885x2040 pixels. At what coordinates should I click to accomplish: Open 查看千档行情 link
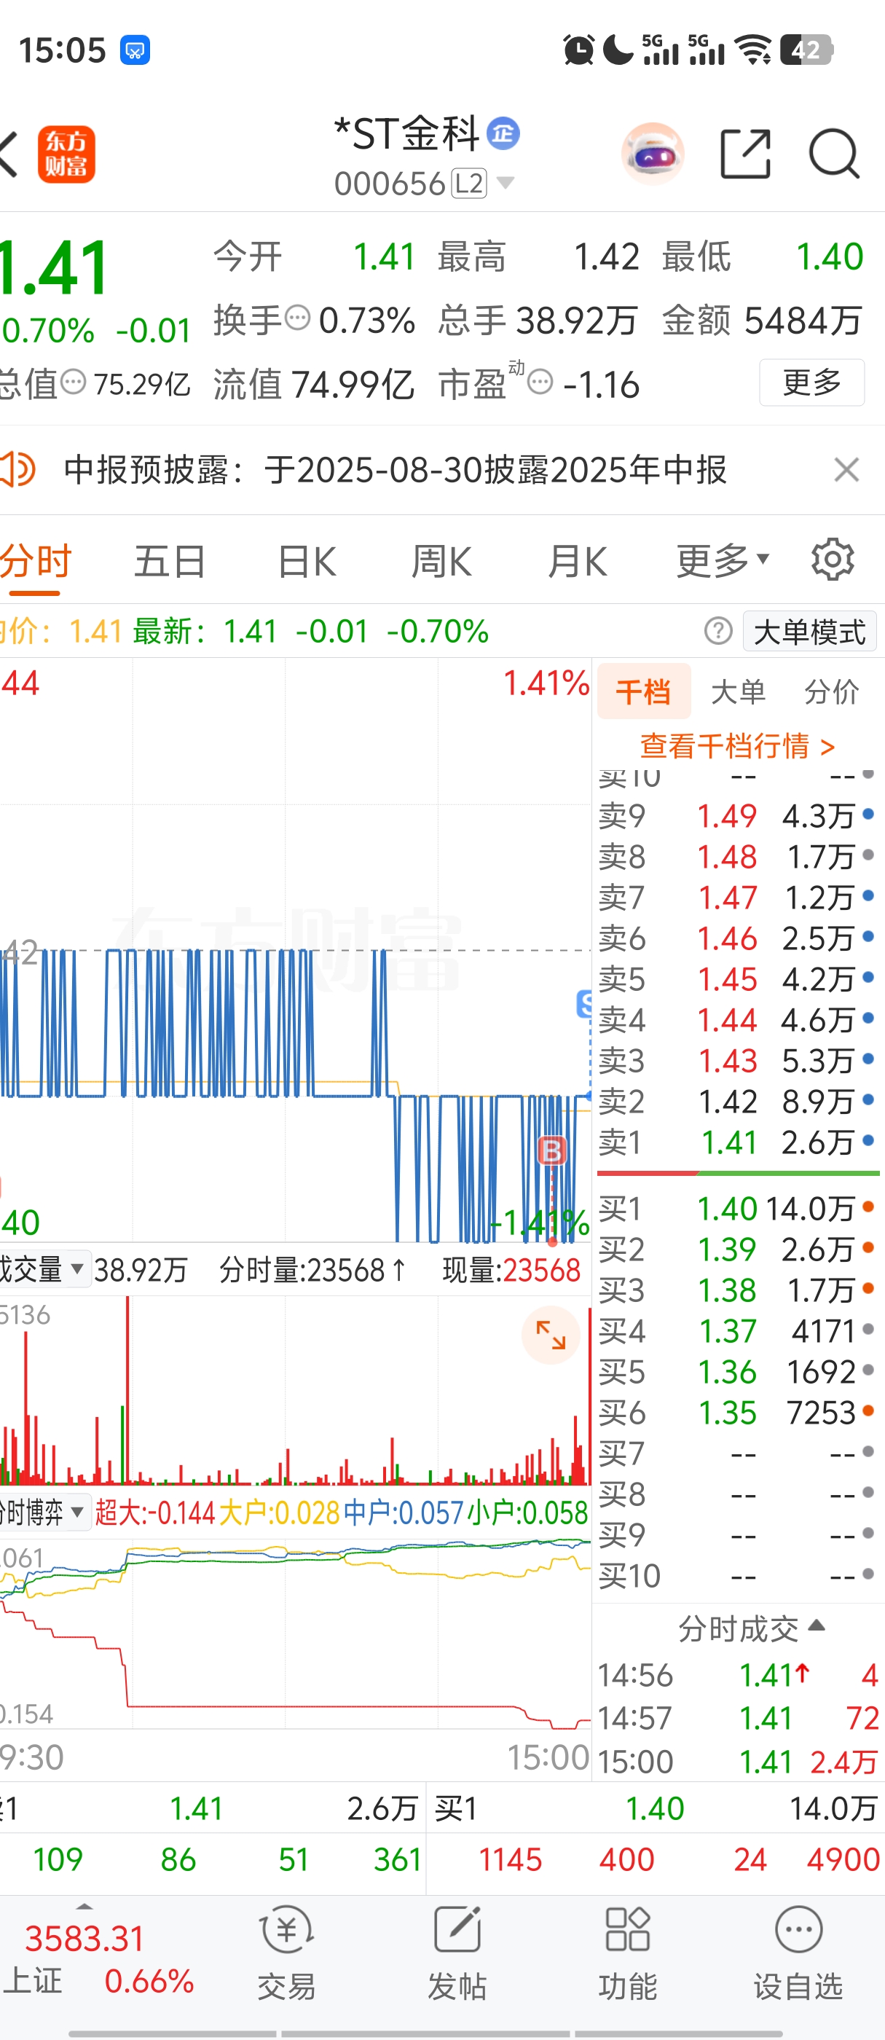(x=738, y=746)
